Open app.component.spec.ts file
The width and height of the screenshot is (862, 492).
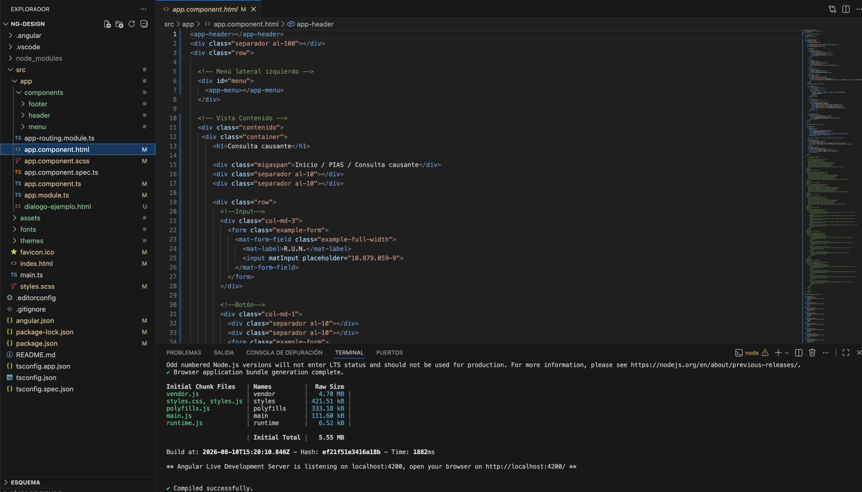pos(78,172)
